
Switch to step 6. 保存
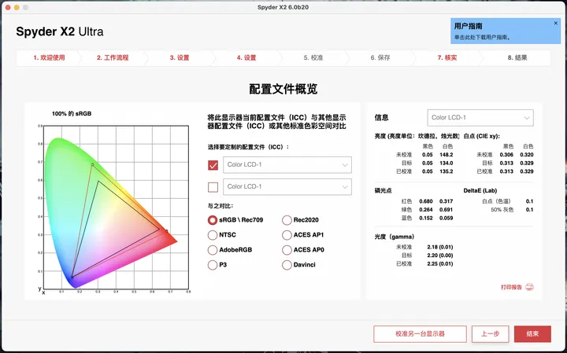tap(380, 57)
